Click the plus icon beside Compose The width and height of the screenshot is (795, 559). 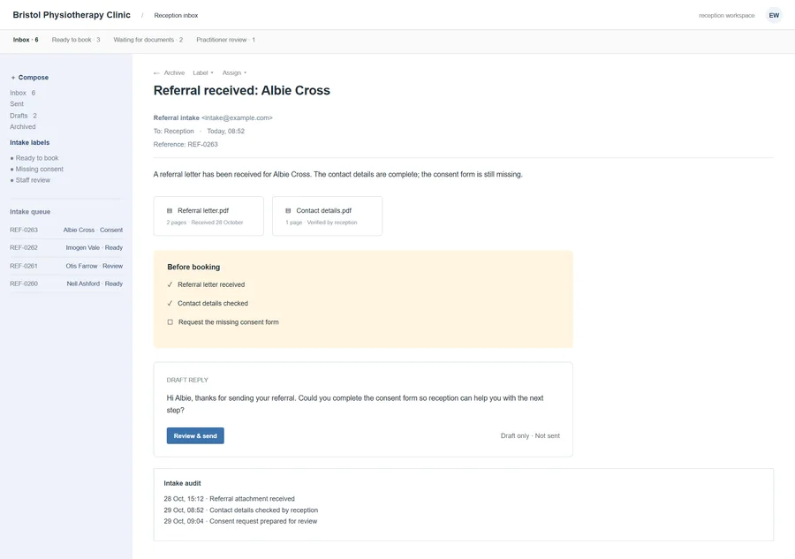[13, 78]
